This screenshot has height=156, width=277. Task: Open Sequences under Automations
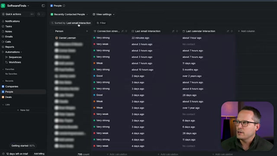click(x=15, y=57)
